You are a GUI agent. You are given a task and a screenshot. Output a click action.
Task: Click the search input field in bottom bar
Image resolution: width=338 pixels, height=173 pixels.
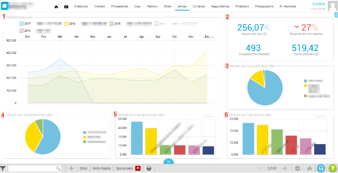pyautogui.click(x=35, y=168)
